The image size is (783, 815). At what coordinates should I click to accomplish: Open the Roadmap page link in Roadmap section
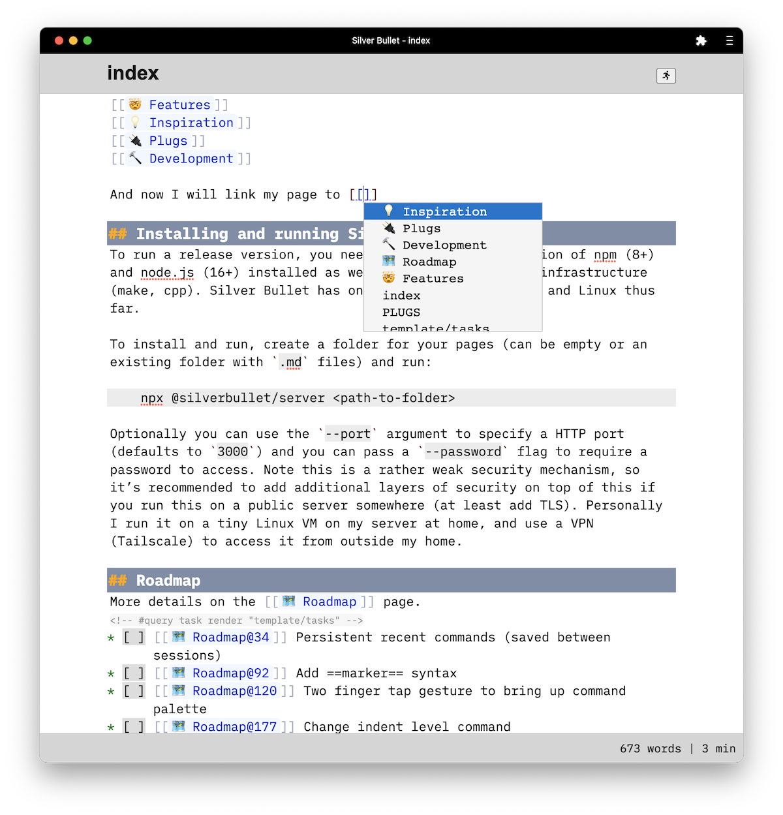coord(330,602)
